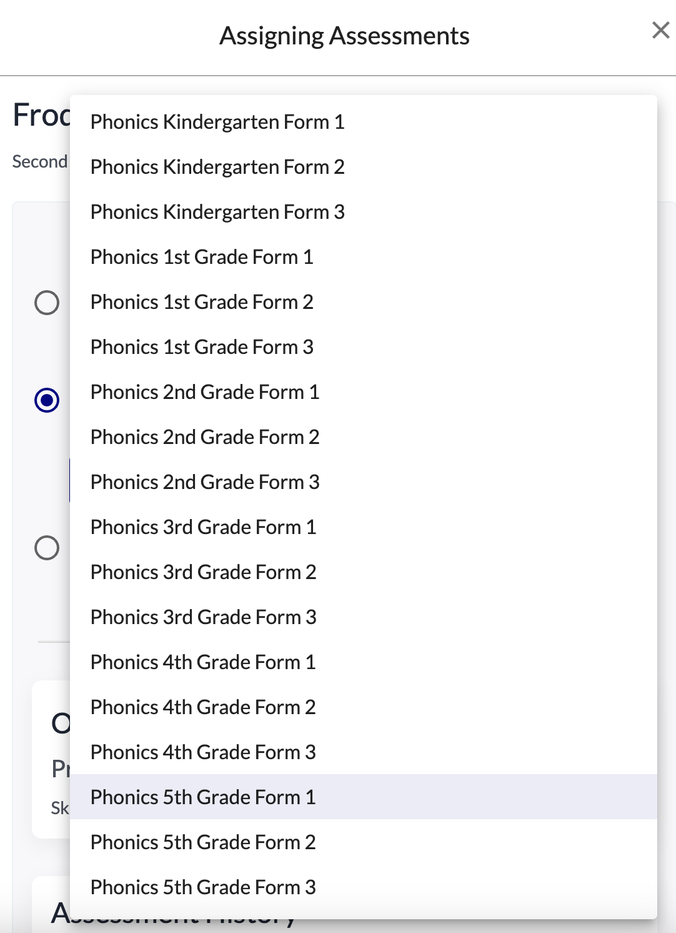Select the bottom unselected radio button
The width and height of the screenshot is (676, 933).
click(x=47, y=548)
